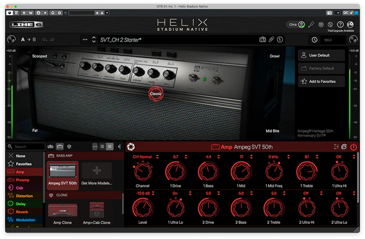Load the User Default settings
365x239 pixels.
pos(321,55)
